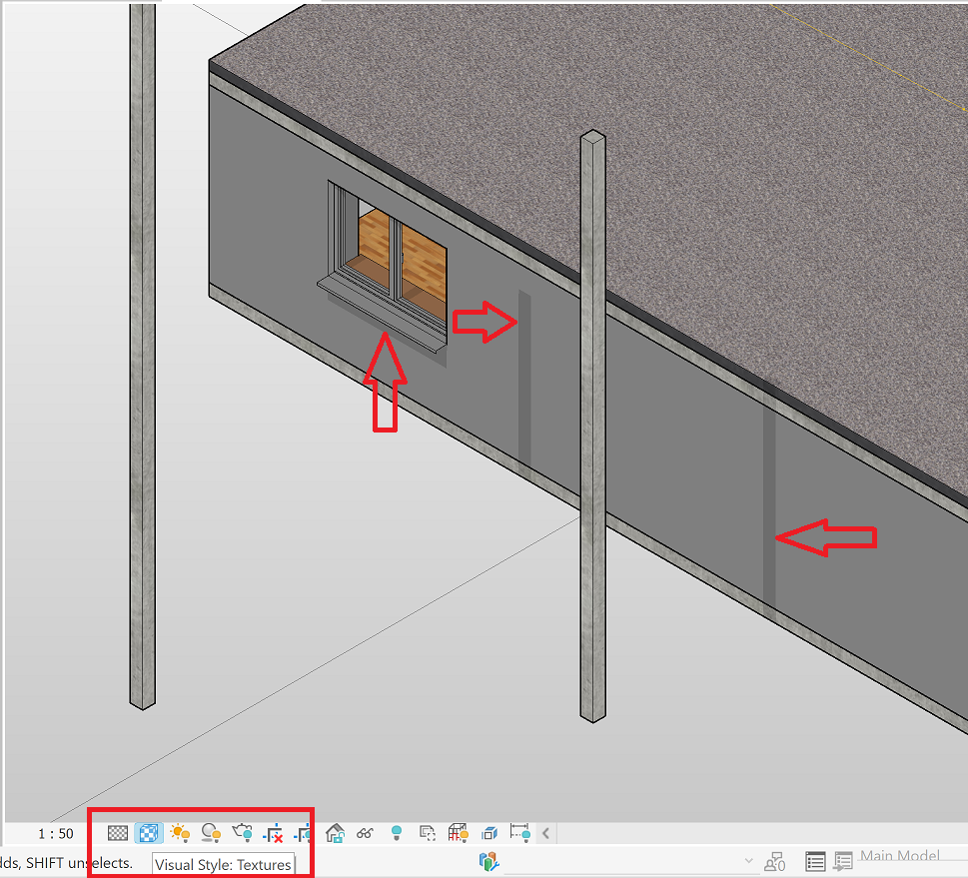Click the Unlock 3D View button
Image resolution: width=968 pixels, height=878 pixels.
click(335, 832)
